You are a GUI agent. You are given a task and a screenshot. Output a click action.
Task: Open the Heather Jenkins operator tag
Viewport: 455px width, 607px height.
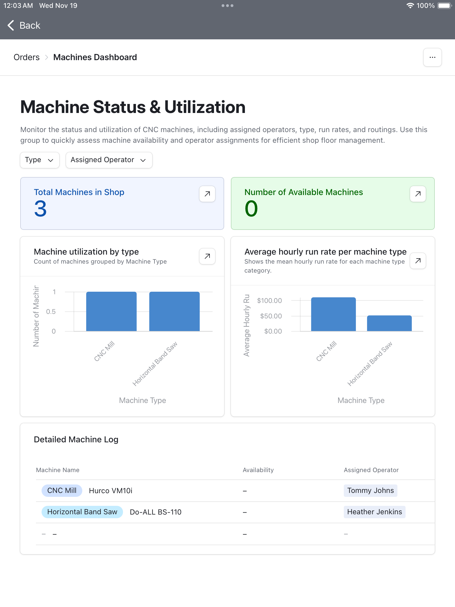[x=374, y=512]
